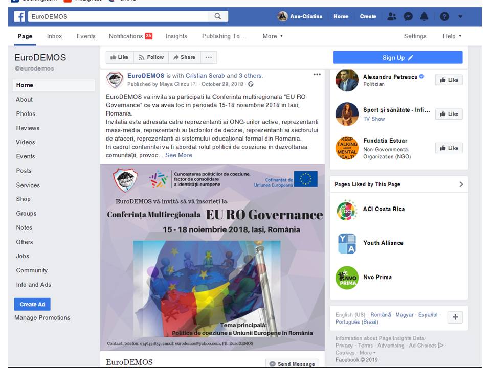Expand post with See More

tap(179, 155)
